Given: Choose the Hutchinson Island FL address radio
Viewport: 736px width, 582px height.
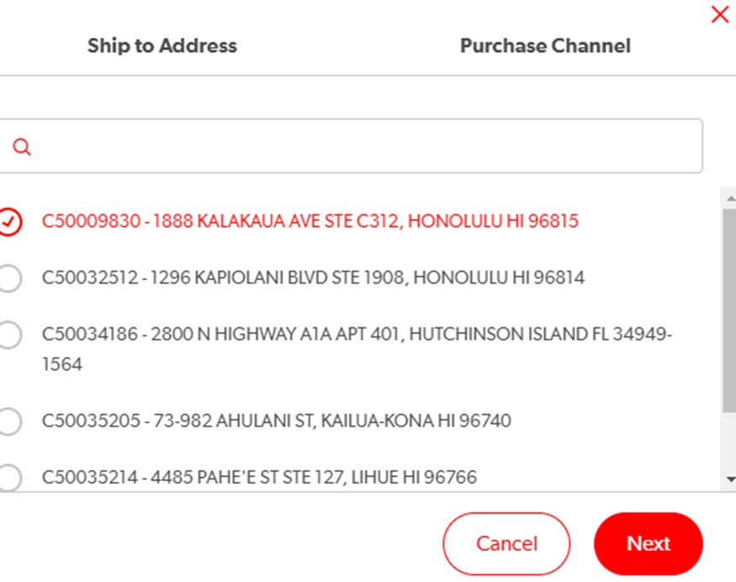Looking at the screenshot, I should click(x=9, y=335).
